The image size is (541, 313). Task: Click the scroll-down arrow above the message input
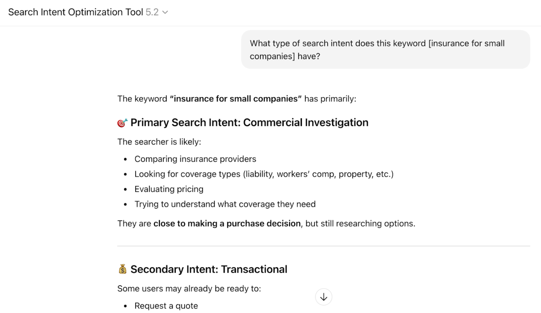[323, 297]
